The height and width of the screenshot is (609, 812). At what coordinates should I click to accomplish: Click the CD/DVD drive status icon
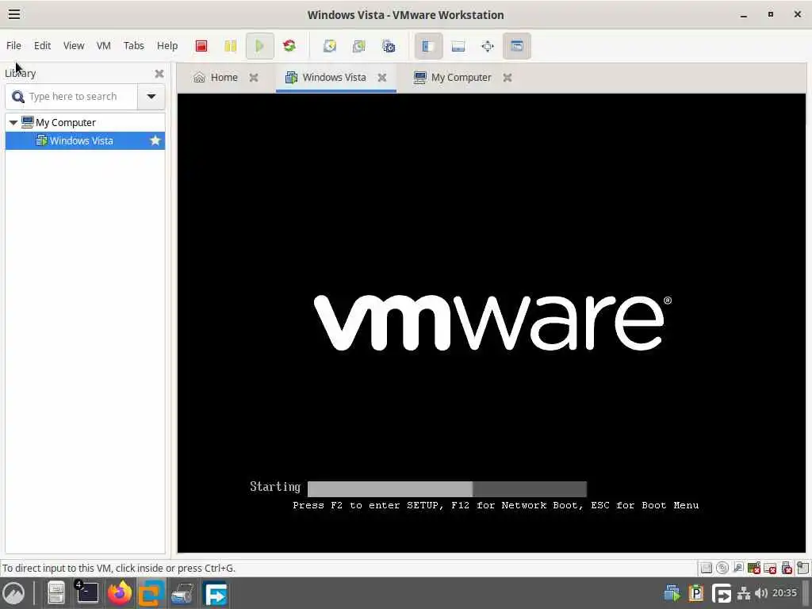pyautogui.click(x=722, y=568)
